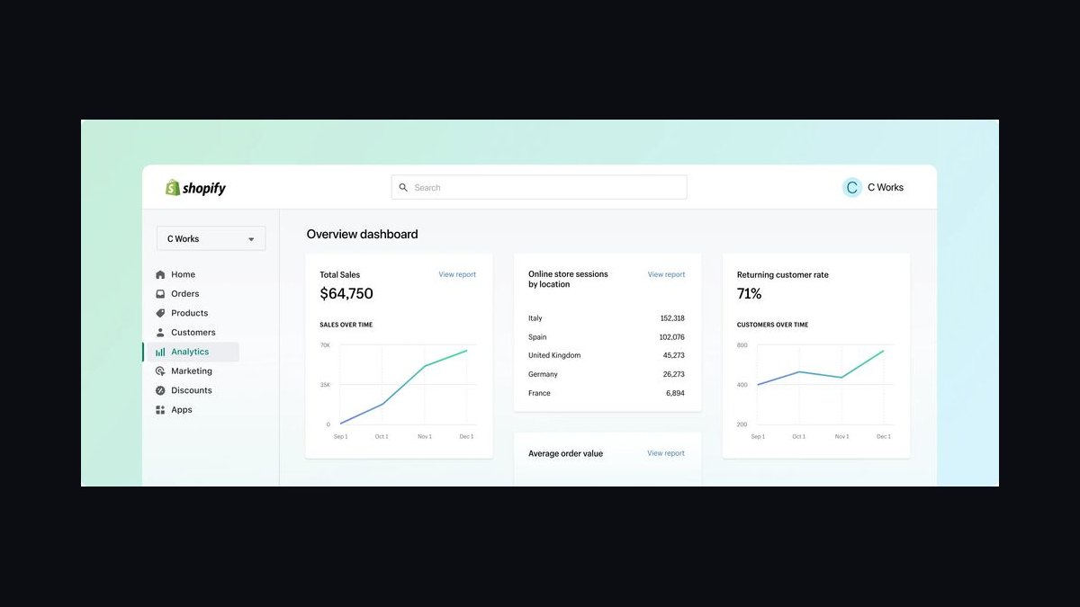Click the C Works account avatar
The width and height of the screenshot is (1080, 607).
click(x=852, y=187)
